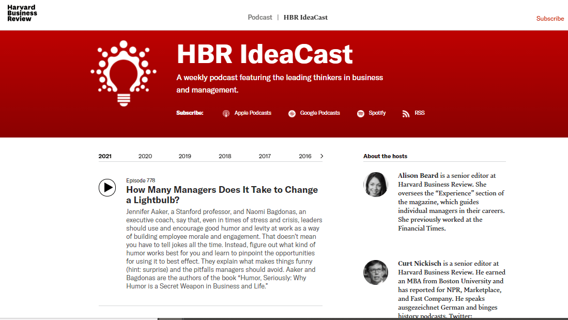This screenshot has width=568, height=320.
Task: Open the HBR IdeaCast header link
Action: click(x=305, y=17)
